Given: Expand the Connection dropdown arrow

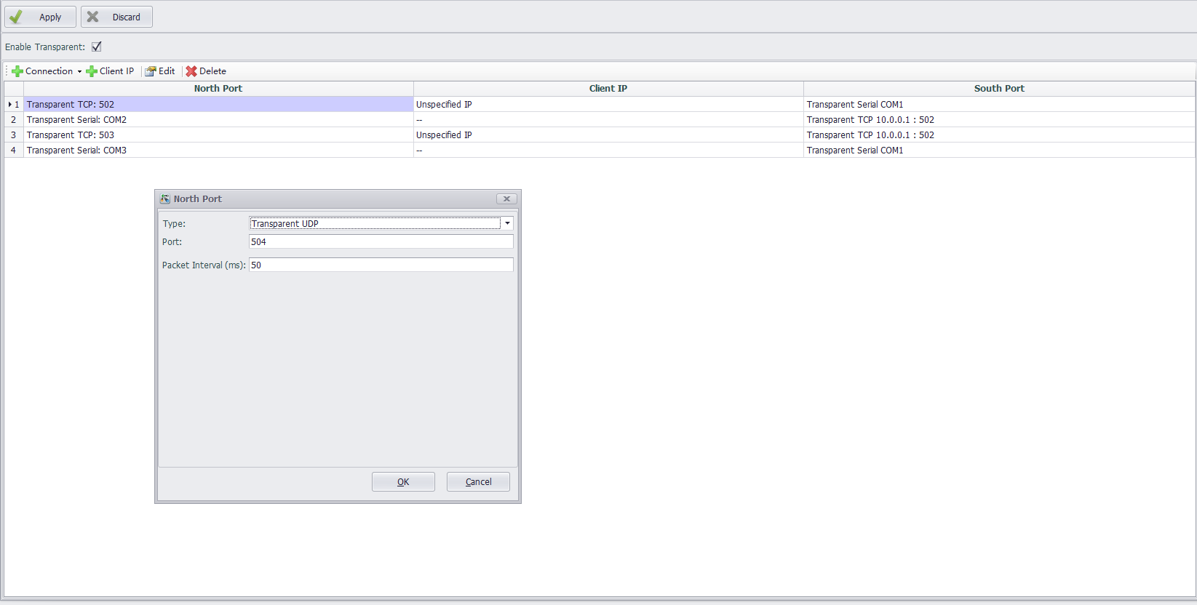Looking at the screenshot, I should [79, 71].
